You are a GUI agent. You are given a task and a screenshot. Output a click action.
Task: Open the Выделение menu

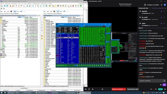pyautogui.click(x=8, y=3)
